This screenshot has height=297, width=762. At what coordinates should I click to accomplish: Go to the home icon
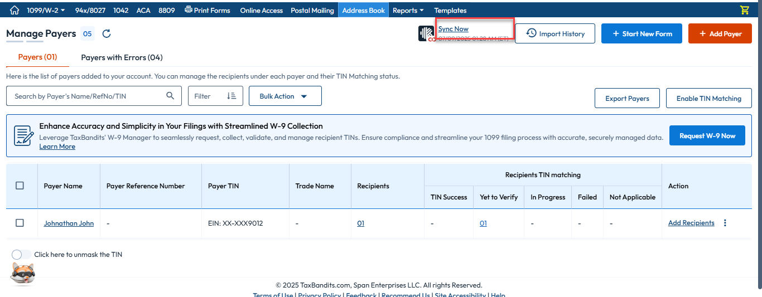(x=15, y=10)
